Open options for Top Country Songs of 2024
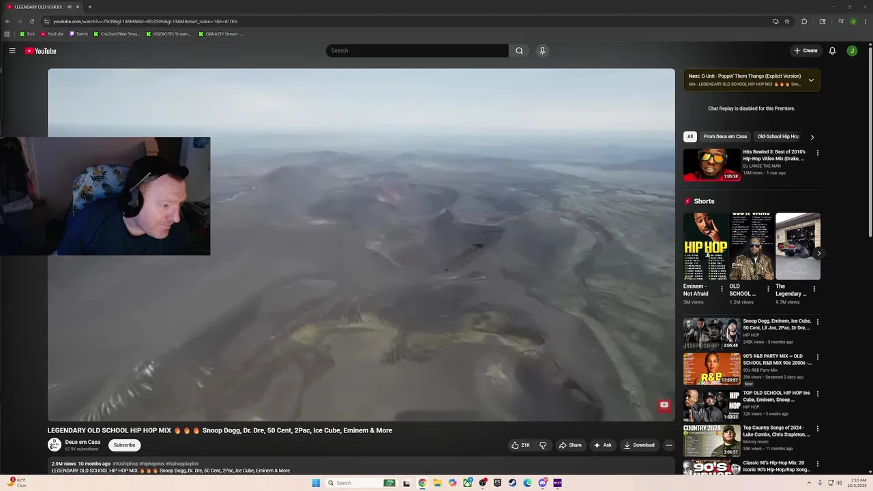Viewport: 873px width, 491px height. [817, 428]
